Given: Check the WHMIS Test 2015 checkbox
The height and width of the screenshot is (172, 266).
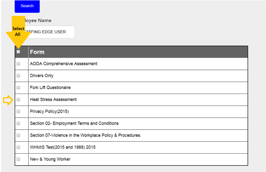Looking at the screenshot, I should tap(18, 147).
